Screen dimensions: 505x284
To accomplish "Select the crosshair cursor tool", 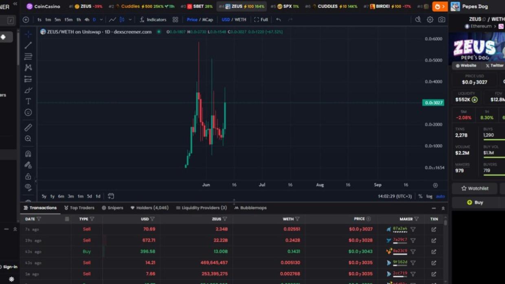I will point(28,34).
